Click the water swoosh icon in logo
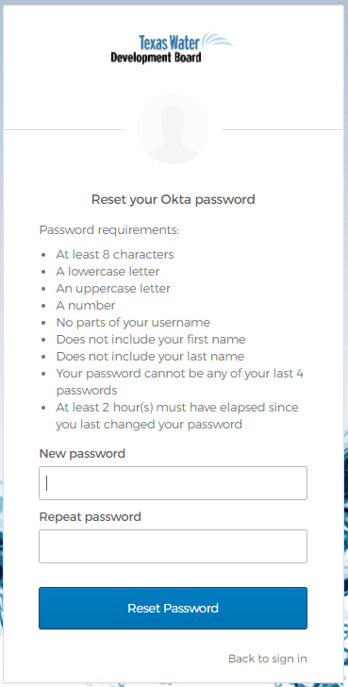 [x=218, y=41]
